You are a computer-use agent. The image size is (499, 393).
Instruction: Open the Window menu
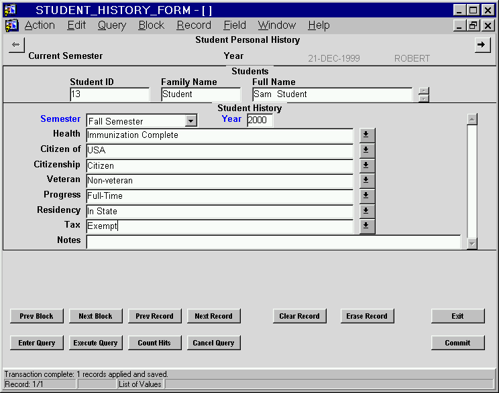(x=277, y=25)
